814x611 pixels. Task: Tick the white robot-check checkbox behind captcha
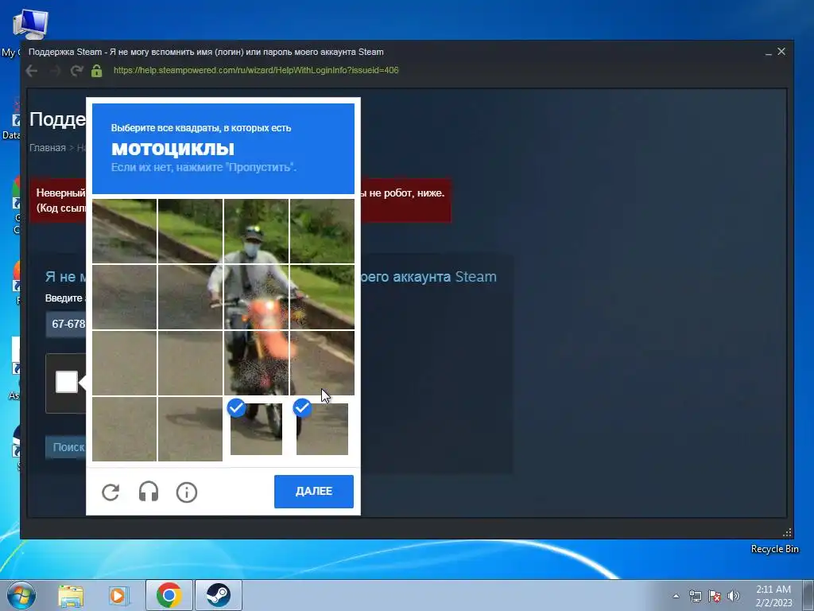67,382
